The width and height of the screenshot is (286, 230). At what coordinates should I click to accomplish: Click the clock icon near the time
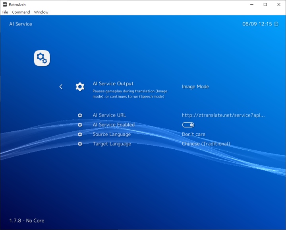pos(276,24)
